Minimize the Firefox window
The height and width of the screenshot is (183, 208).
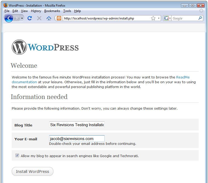(x=185, y=6)
